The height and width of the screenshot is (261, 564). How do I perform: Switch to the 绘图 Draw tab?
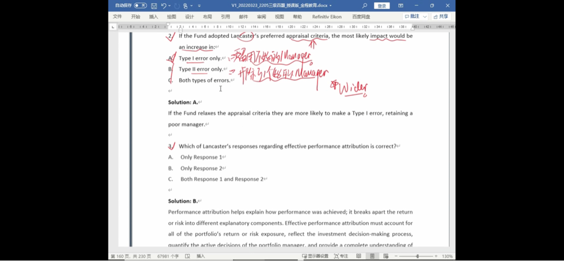click(x=172, y=17)
